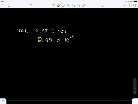The width and height of the screenshot is (138, 104).
Task: Select the hand finger drawing tool
Action: (x=79, y=5)
